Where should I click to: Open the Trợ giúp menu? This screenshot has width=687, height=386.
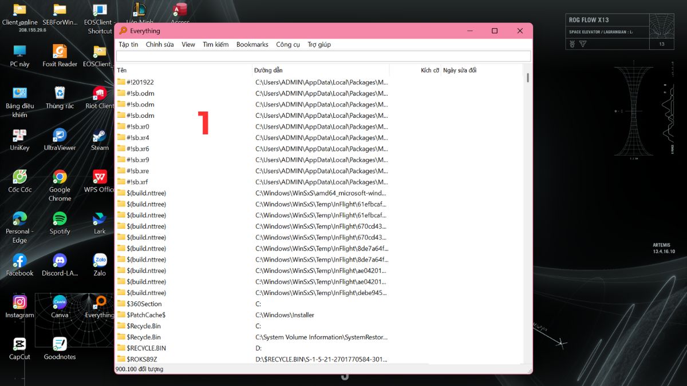point(319,45)
